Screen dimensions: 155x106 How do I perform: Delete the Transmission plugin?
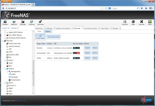(x=95, y=53)
